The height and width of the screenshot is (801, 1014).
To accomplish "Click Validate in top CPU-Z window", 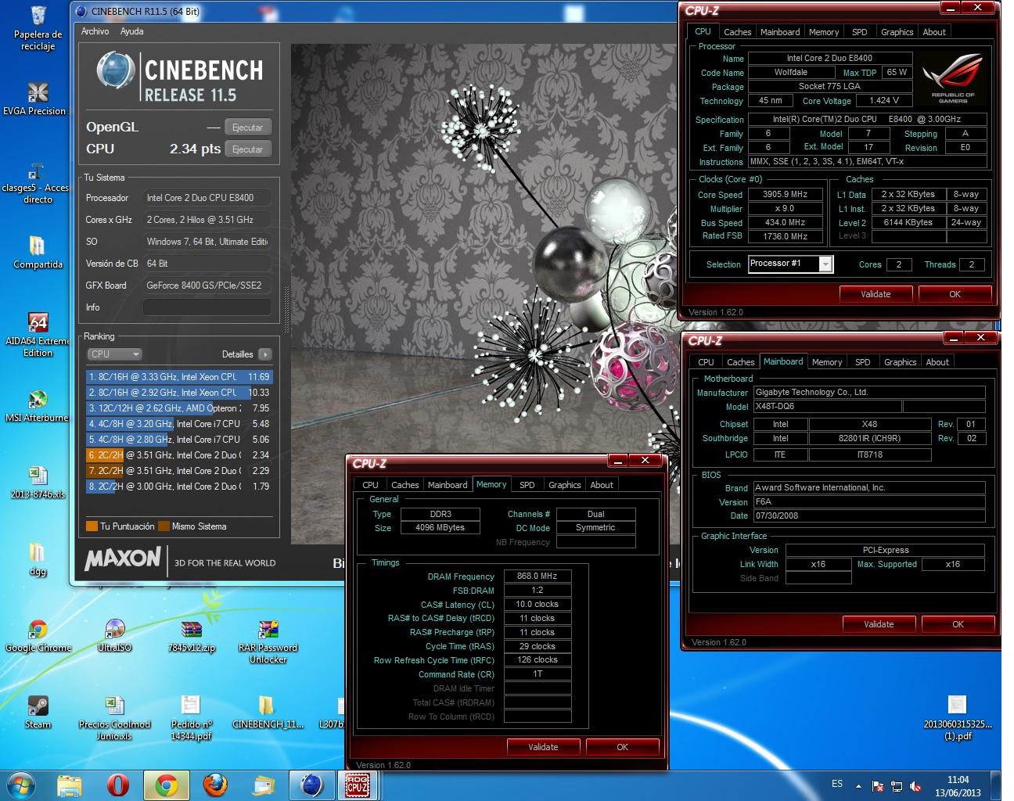I will click(876, 294).
